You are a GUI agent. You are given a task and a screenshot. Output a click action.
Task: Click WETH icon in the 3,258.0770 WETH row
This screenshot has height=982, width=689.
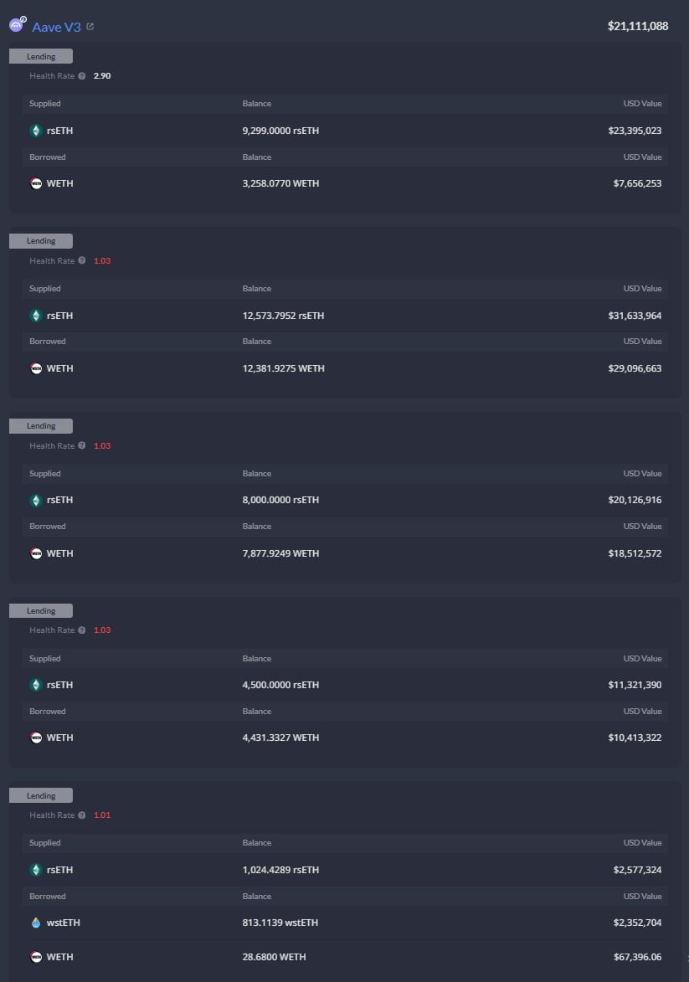[x=36, y=183]
